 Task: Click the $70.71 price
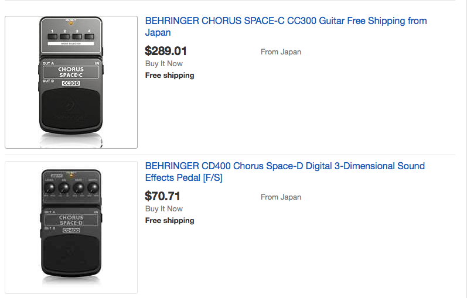(162, 196)
